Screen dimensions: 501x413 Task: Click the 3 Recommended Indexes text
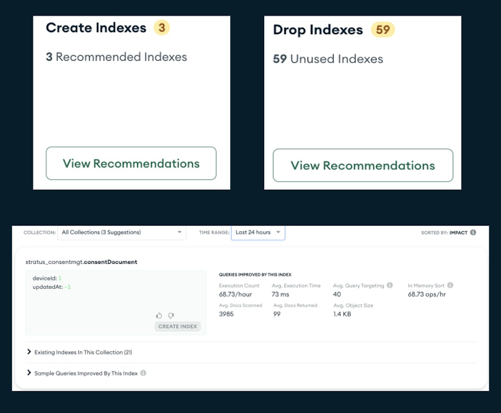click(x=116, y=57)
